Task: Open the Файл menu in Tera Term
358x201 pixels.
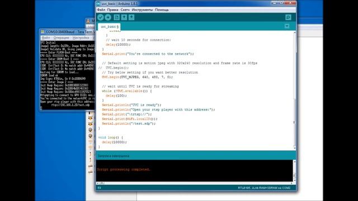Action: [x=46, y=38]
